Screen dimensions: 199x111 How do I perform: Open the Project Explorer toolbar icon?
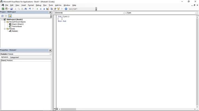(52, 9)
